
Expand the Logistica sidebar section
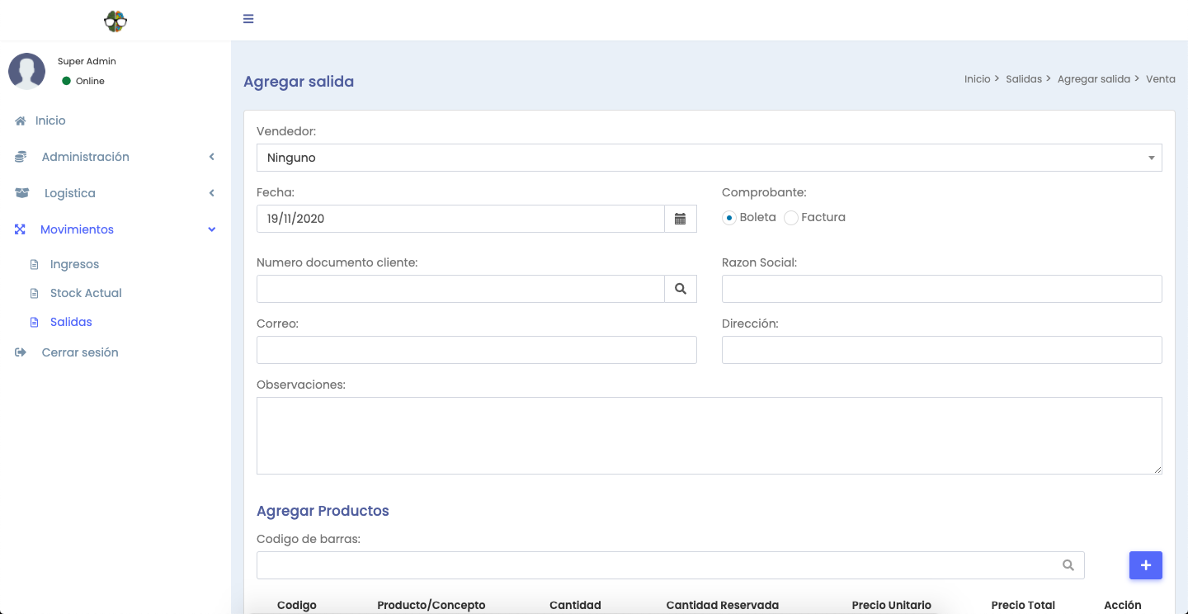(70, 193)
